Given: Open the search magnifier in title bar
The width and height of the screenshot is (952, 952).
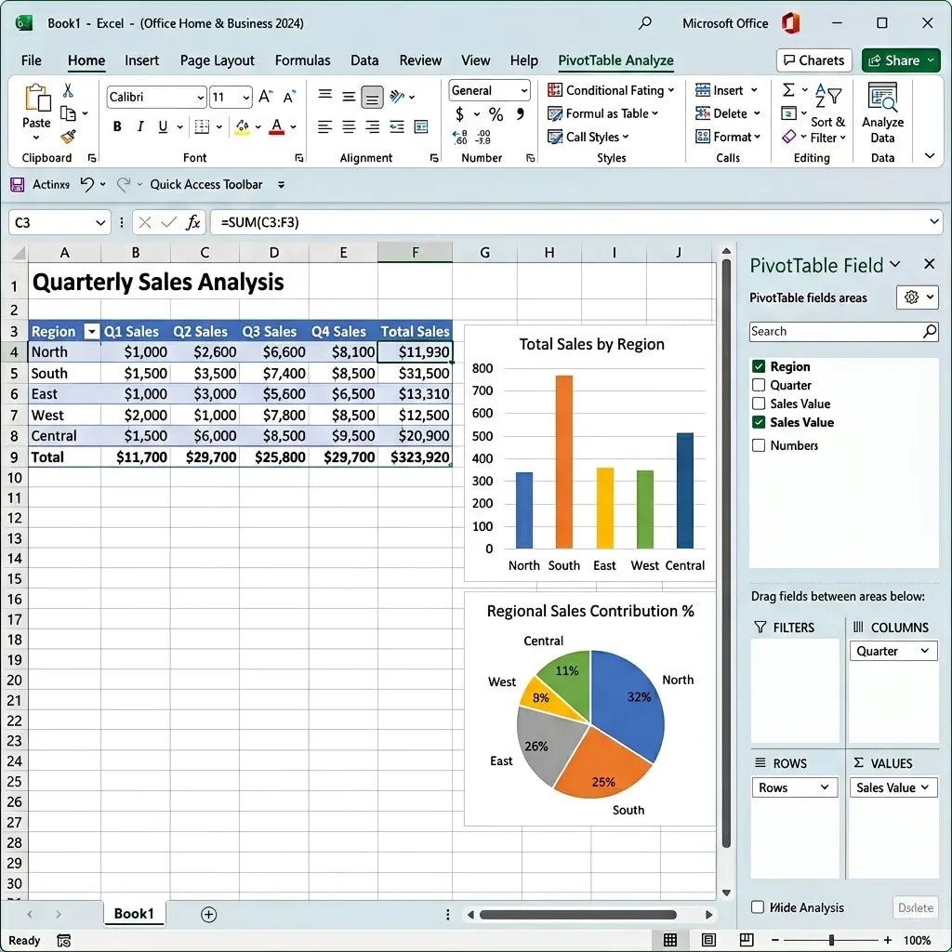Looking at the screenshot, I should pos(645,23).
